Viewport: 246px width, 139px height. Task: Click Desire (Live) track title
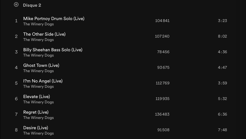(x=36, y=128)
